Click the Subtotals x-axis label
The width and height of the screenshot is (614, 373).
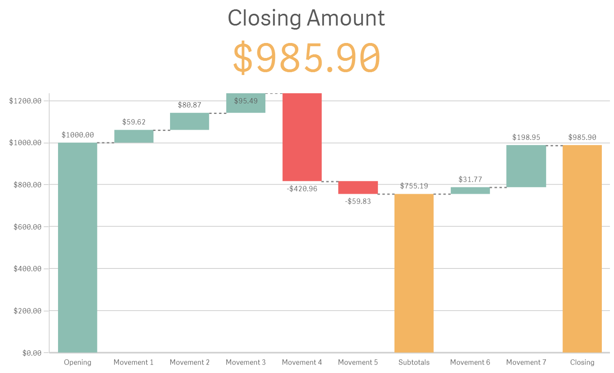tap(414, 362)
